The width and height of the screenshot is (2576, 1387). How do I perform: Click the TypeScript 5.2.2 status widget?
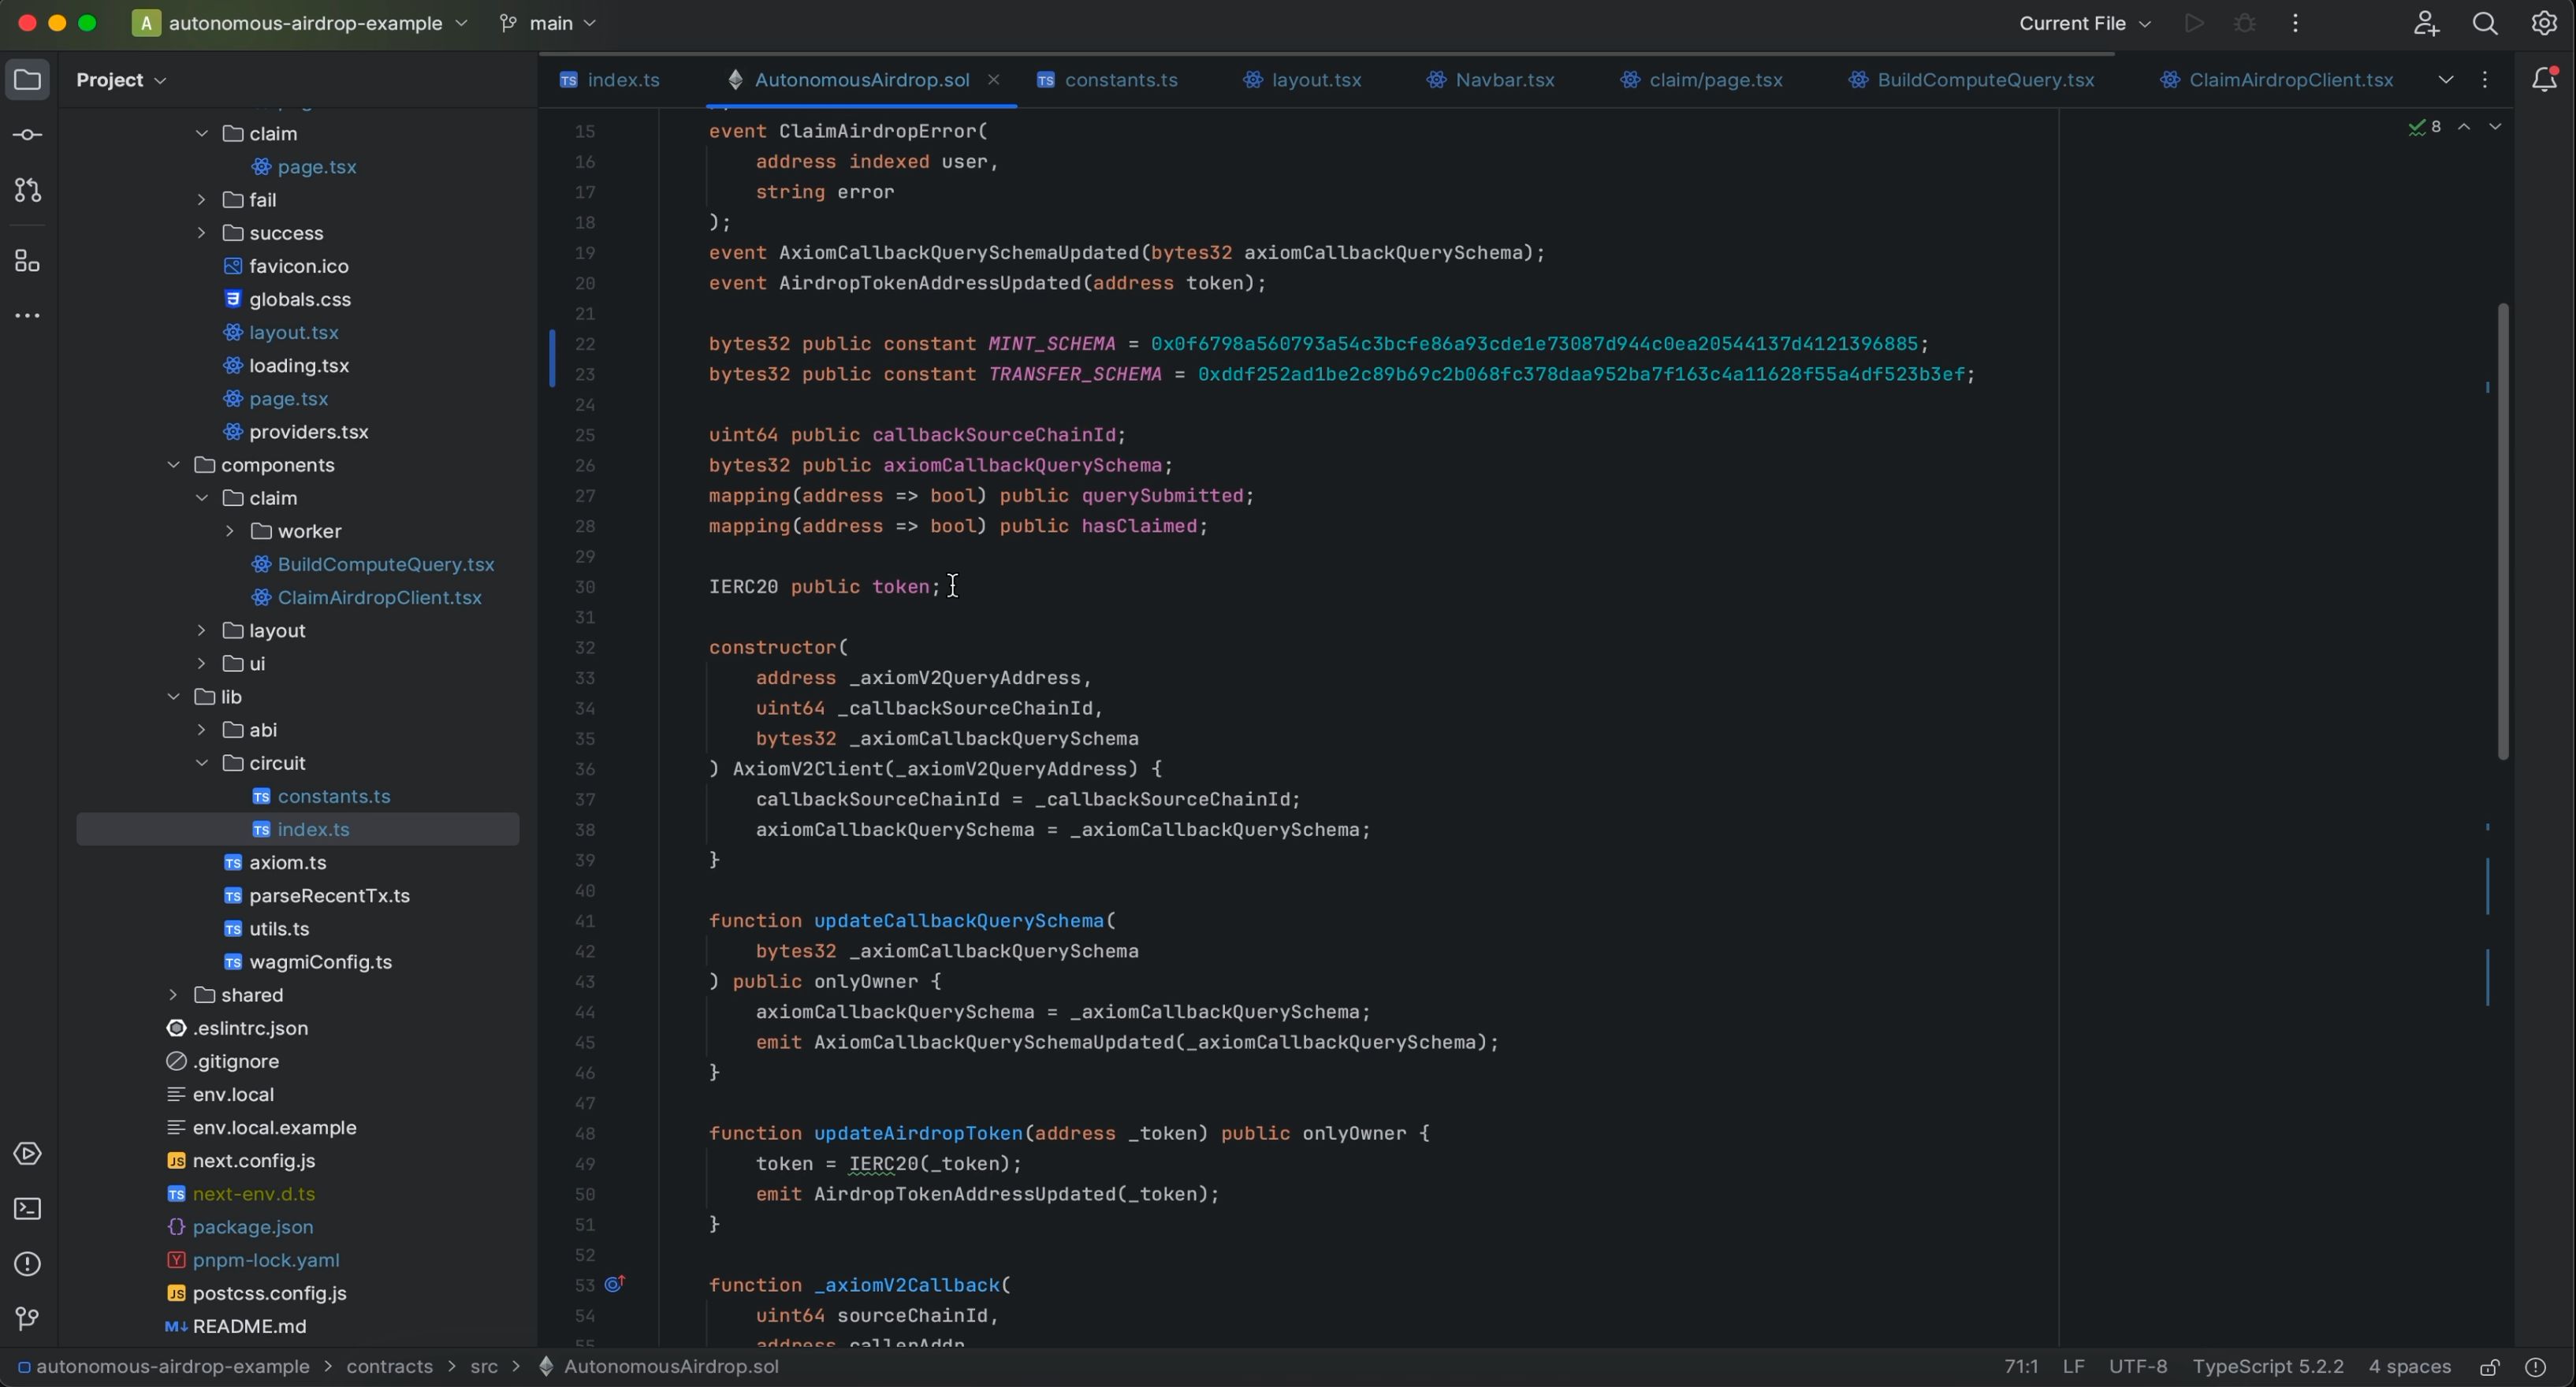pyautogui.click(x=2268, y=1367)
